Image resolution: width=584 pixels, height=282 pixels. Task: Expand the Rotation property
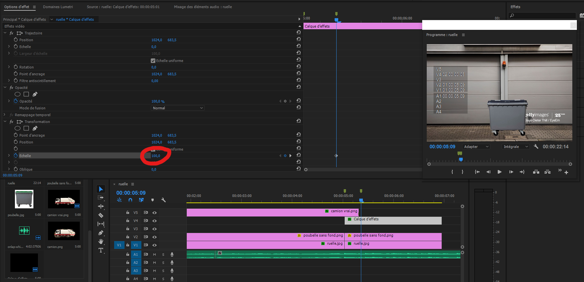click(9, 67)
